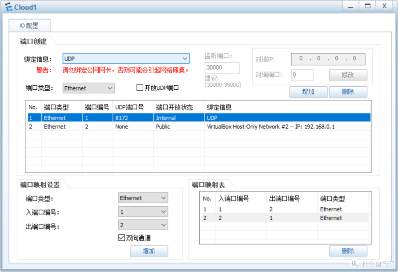Click the 监听端口 field showing 30000
This screenshot has height=272, width=398.
pos(222,68)
